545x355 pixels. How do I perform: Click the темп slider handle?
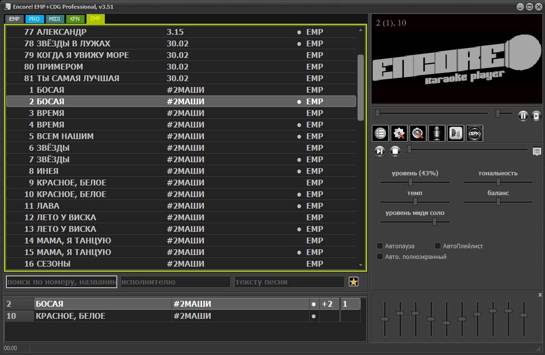point(415,202)
